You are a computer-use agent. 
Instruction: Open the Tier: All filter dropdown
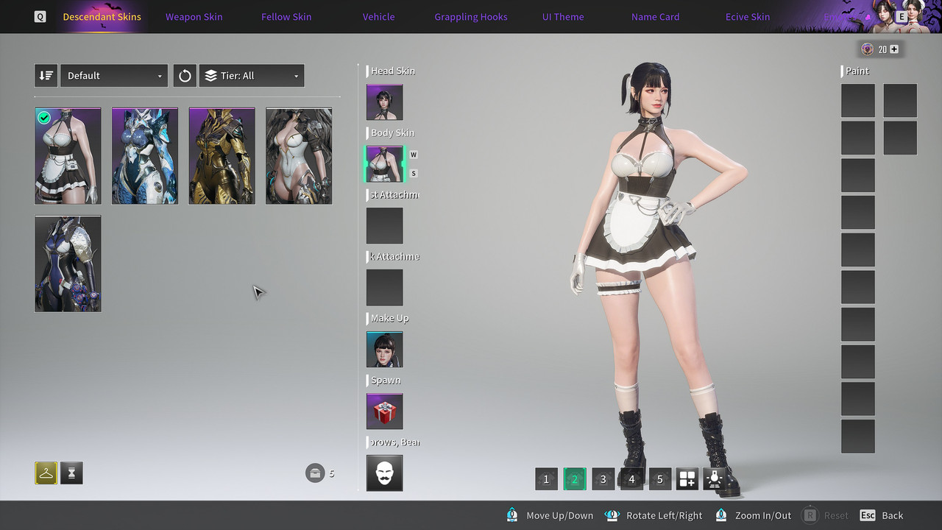(251, 76)
